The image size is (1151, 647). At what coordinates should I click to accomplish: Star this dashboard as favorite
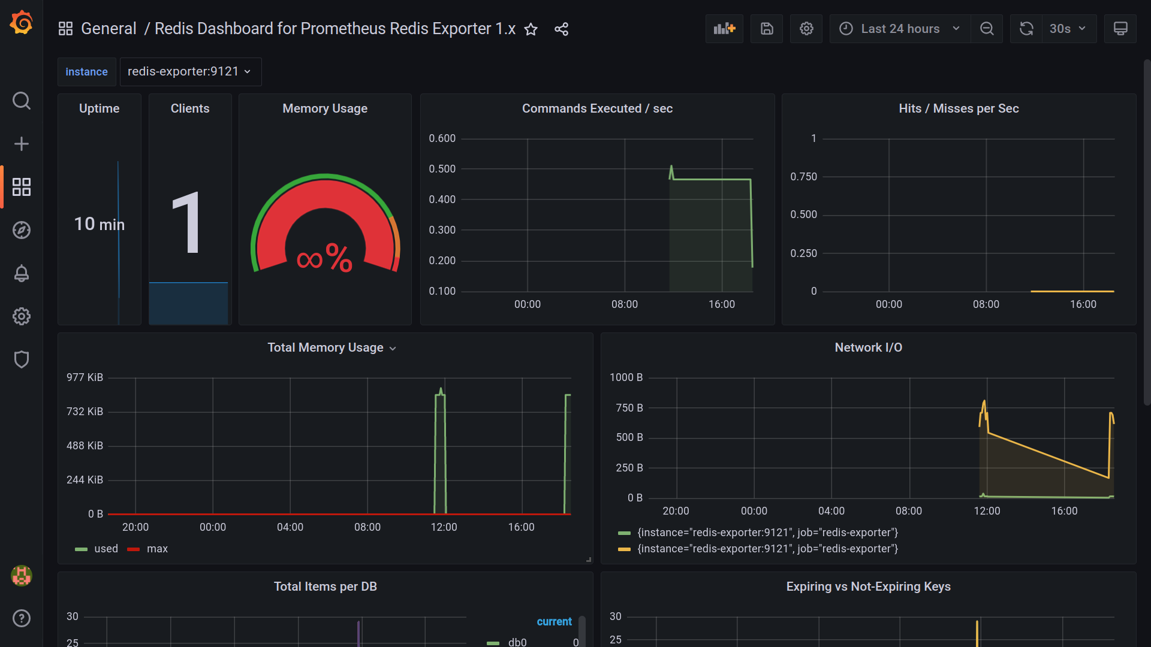pyautogui.click(x=531, y=29)
